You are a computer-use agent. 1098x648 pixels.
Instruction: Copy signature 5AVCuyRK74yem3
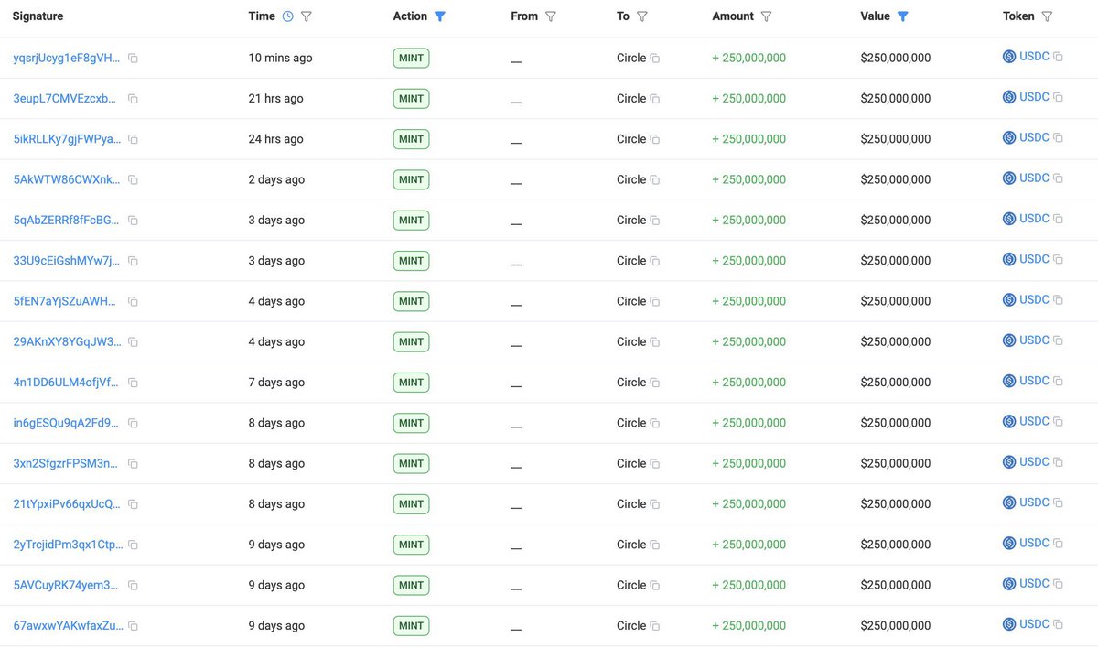click(133, 586)
